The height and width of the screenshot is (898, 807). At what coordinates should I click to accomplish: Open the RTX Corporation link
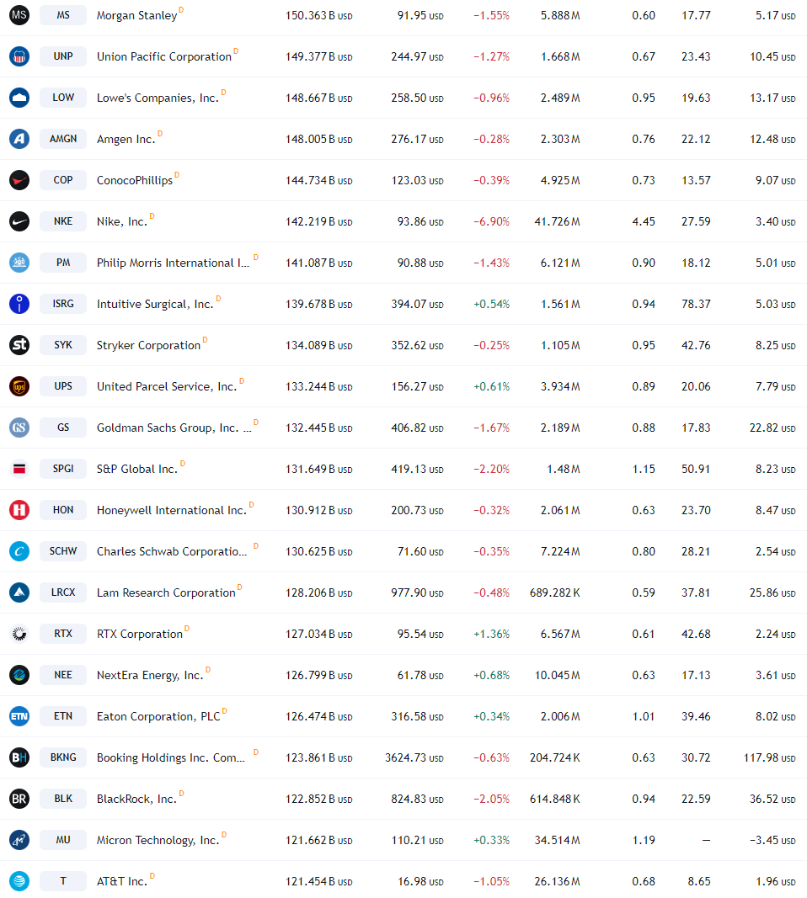139,634
